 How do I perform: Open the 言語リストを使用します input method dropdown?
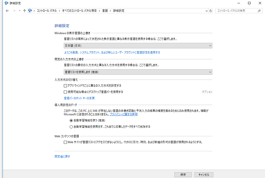pos(138,72)
